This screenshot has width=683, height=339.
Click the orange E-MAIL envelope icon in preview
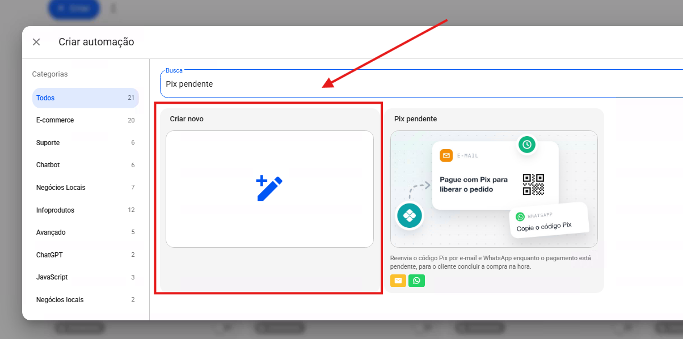tap(446, 155)
